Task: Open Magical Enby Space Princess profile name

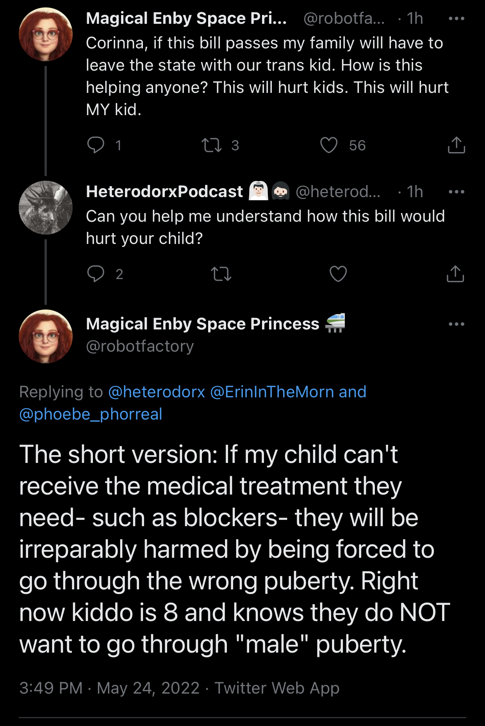Action: [202, 324]
